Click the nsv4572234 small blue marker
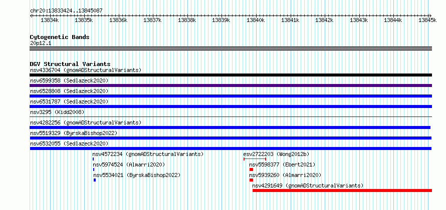The width and height of the screenshot is (446, 210). 93,159
